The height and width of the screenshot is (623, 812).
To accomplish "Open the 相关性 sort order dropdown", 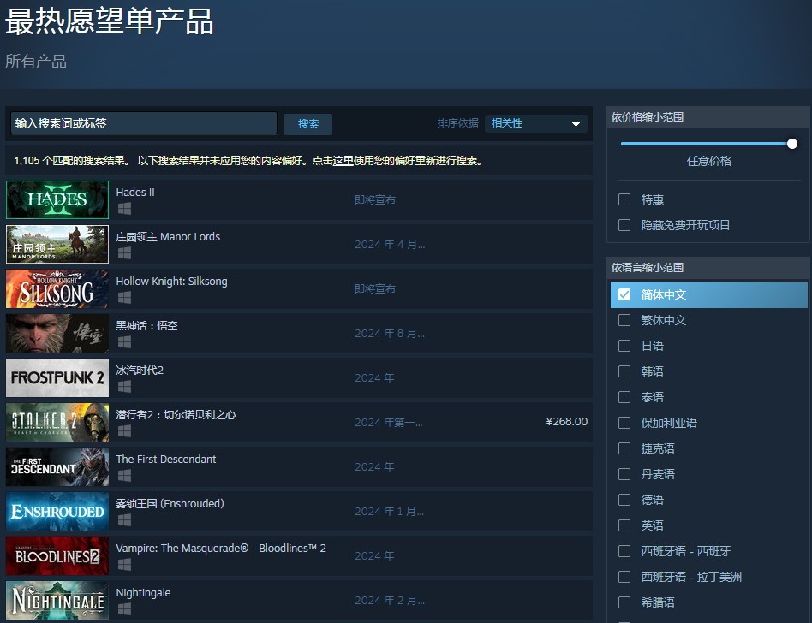I will point(535,124).
